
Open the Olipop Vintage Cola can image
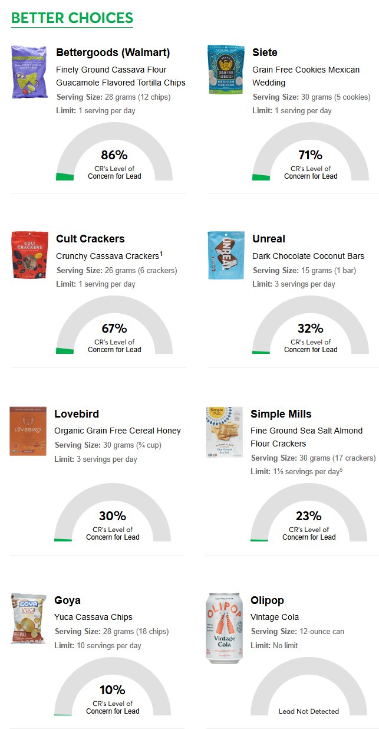pyautogui.click(x=224, y=629)
